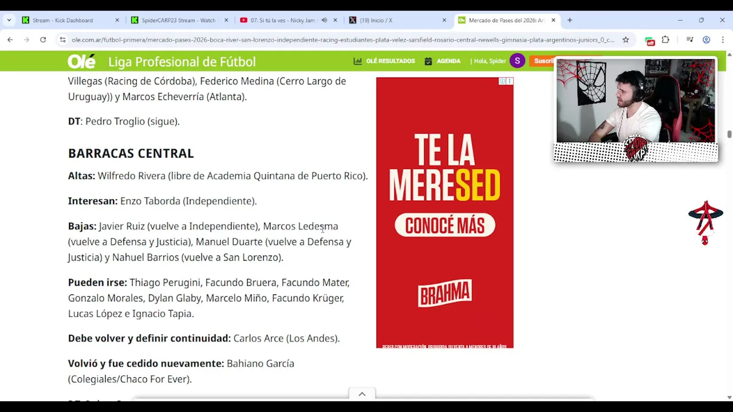
Task: Open the AGENDA link
Action: (448, 61)
